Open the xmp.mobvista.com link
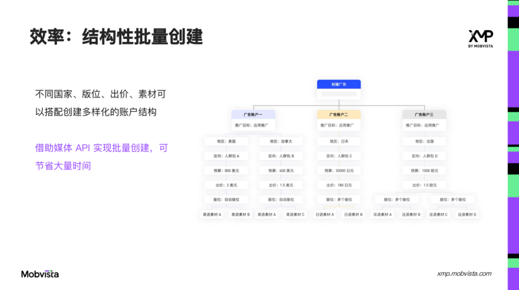This screenshot has height=290, width=519. [x=465, y=274]
